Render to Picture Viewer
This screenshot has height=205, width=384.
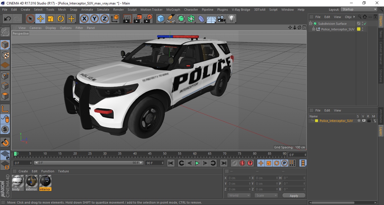pos(137,19)
